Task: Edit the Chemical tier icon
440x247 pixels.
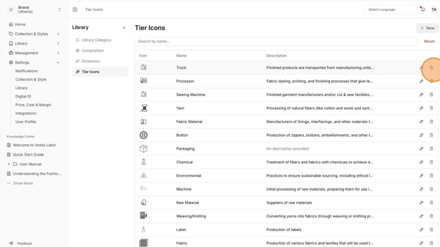Action: pyautogui.click(x=421, y=162)
